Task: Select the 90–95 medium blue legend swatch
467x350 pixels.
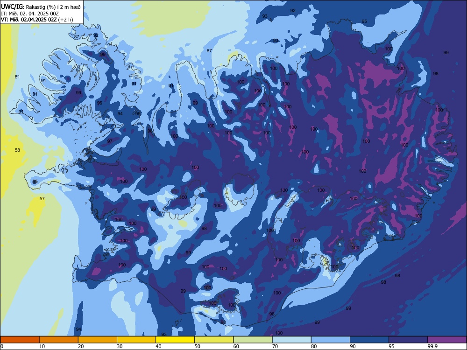Action: pyautogui.click(x=369, y=340)
